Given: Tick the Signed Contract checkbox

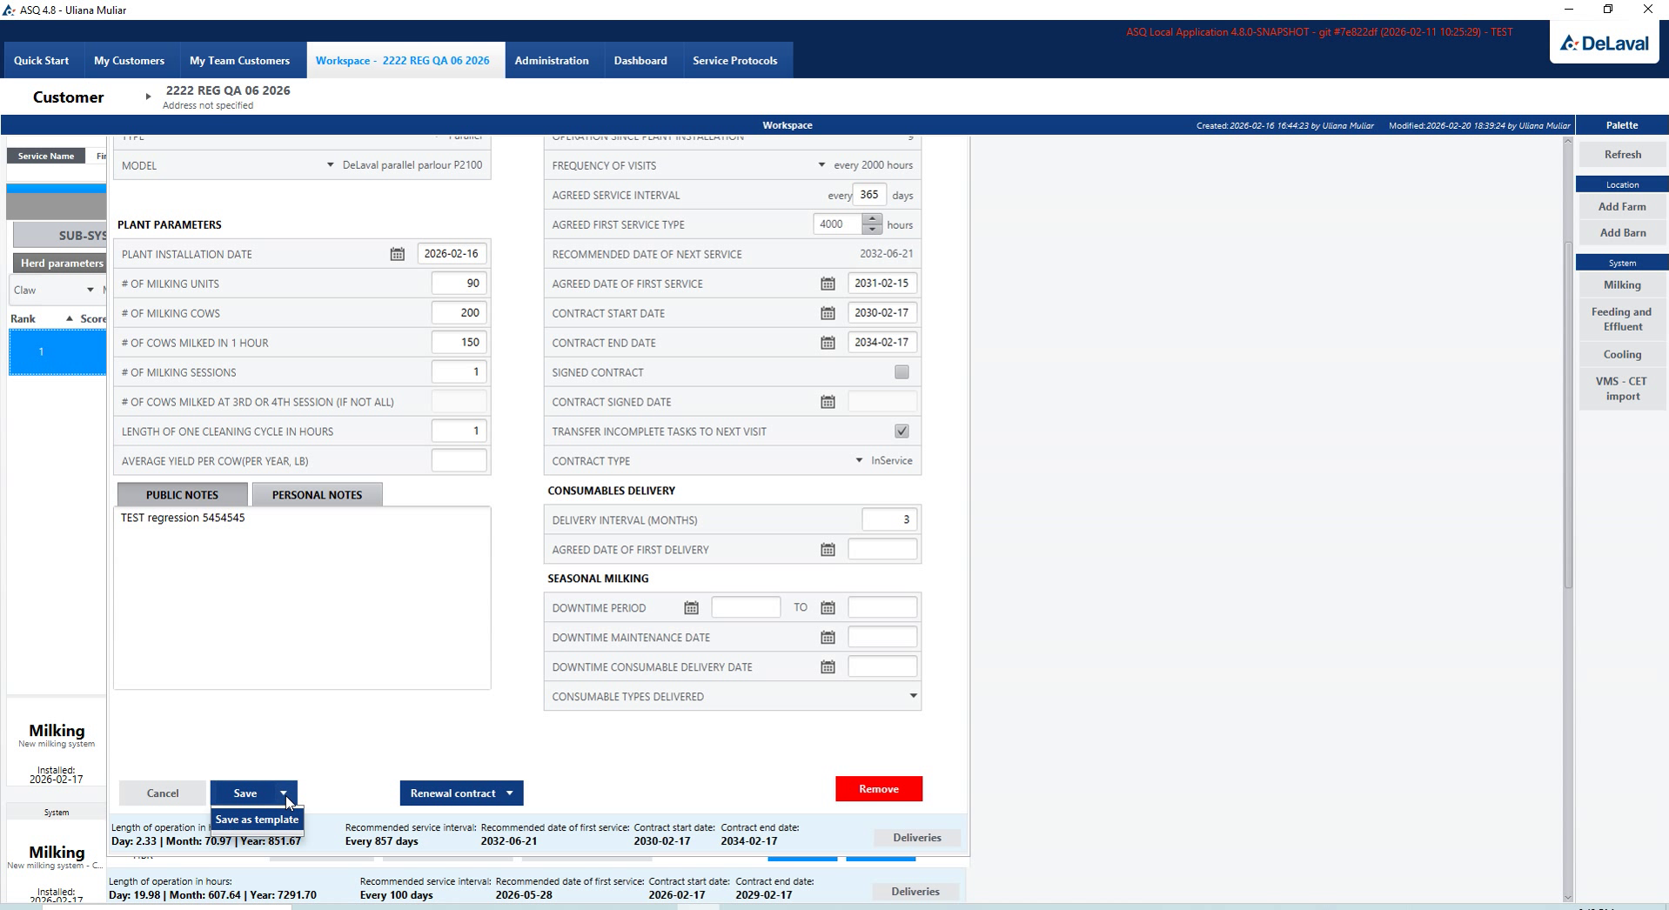Looking at the screenshot, I should pos(902,372).
